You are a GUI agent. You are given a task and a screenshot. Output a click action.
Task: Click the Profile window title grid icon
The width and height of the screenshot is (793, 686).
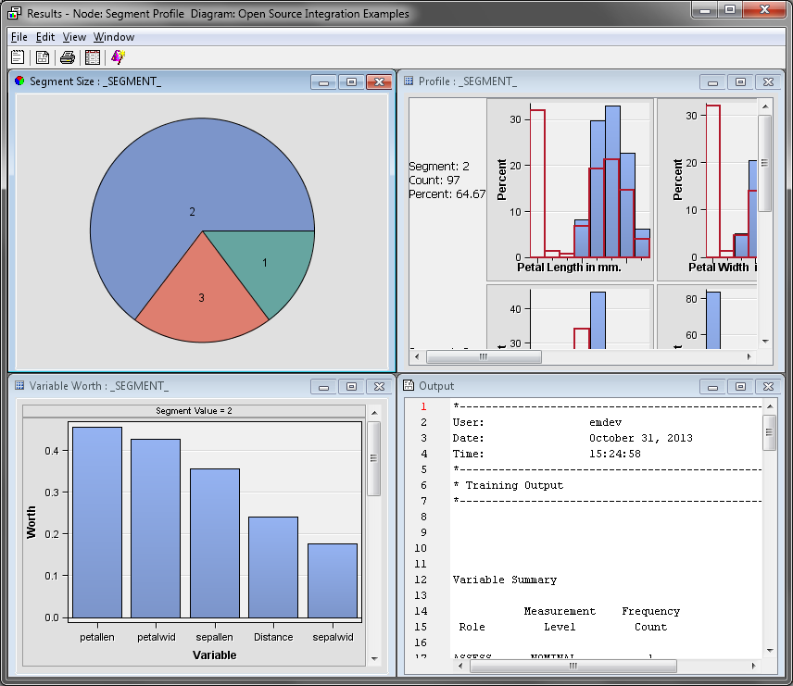pyautogui.click(x=409, y=81)
